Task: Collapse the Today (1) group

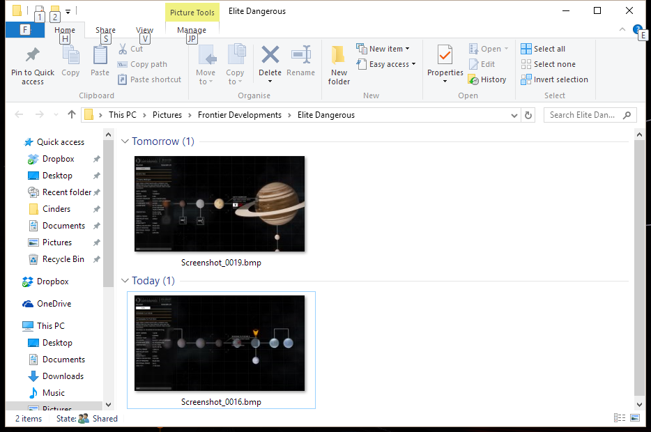Action: pyautogui.click(x=125, y=281)
